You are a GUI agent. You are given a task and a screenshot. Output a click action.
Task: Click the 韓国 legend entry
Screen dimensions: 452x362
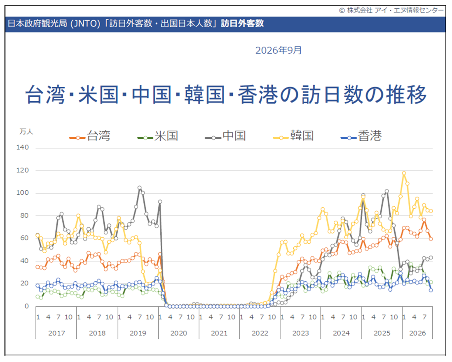click(x=293, y=135)
